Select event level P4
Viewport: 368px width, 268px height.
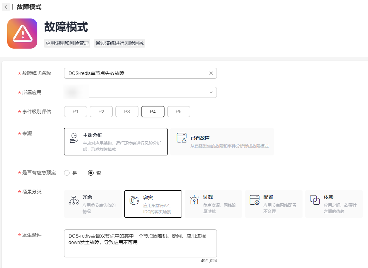coord(153,112)
